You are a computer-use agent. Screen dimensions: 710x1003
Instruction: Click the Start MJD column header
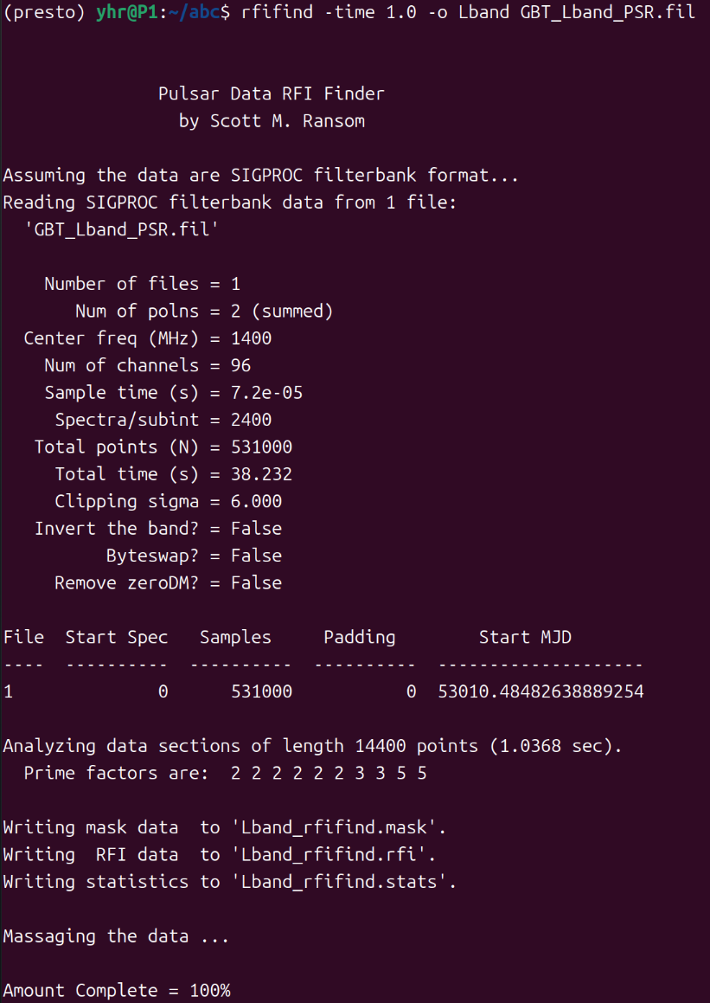[x=525, y=638]
